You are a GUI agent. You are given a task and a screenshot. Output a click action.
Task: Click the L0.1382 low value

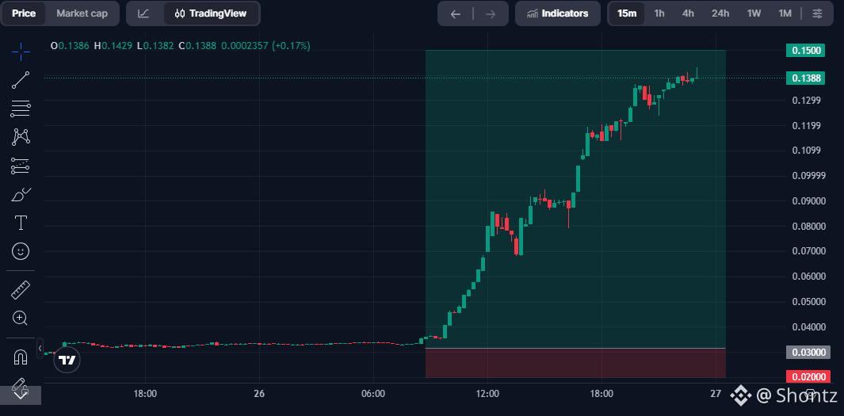click(x=155, y=46)
